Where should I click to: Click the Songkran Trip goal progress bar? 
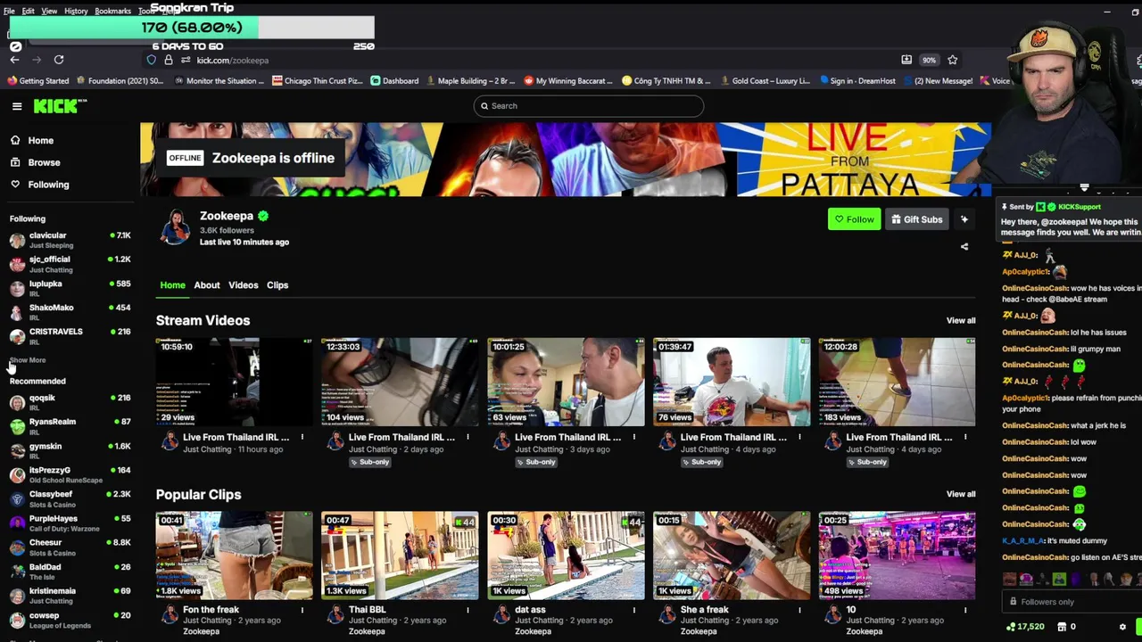[192, 28]
